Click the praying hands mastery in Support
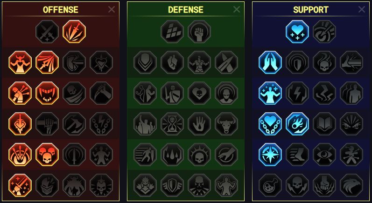Screen dimensions: 372x203 pos(270,62)
